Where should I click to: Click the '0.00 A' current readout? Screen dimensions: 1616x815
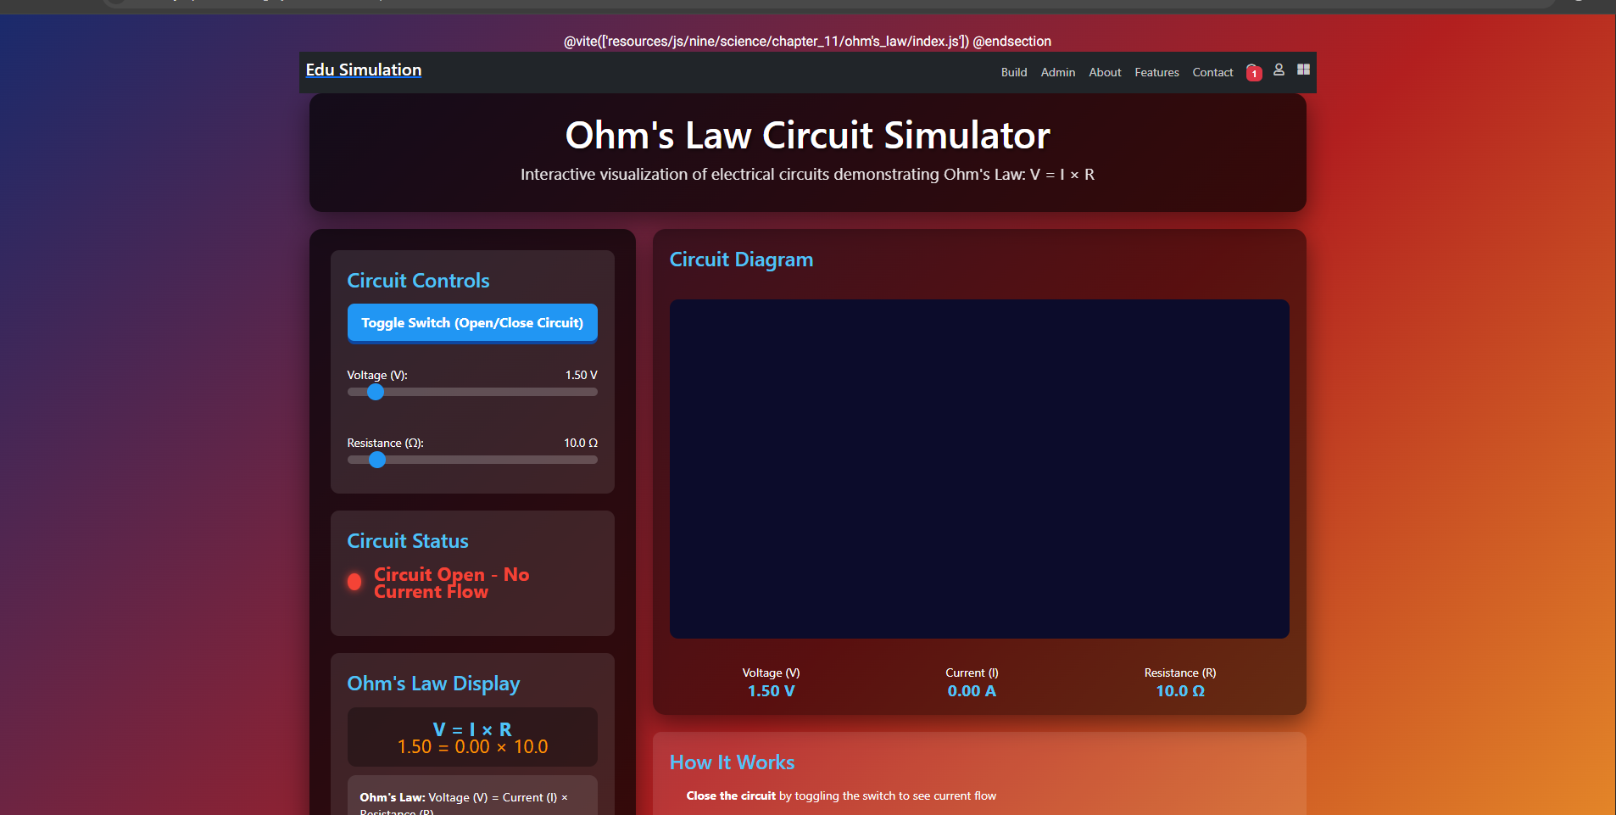click(972, 691)
